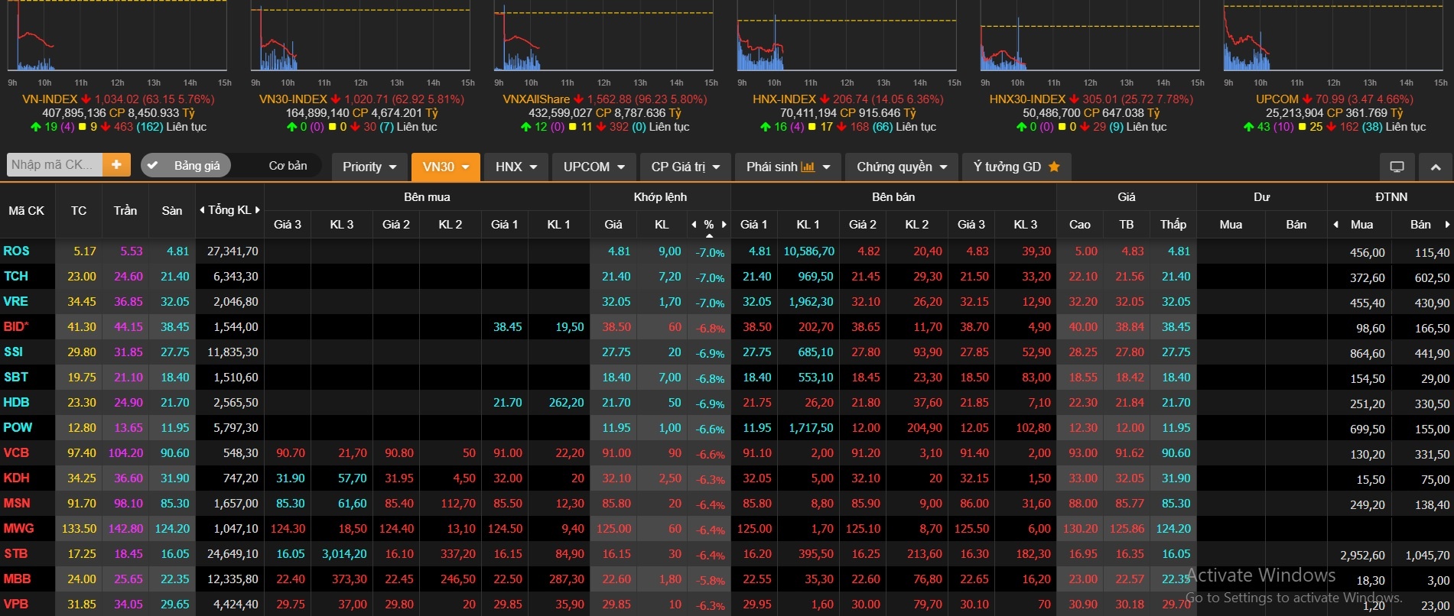Click the right arrow beside Tổng KL
The width and height of the screenshot is (1454, 616).
pyautogui.click(x=258, y=210)
